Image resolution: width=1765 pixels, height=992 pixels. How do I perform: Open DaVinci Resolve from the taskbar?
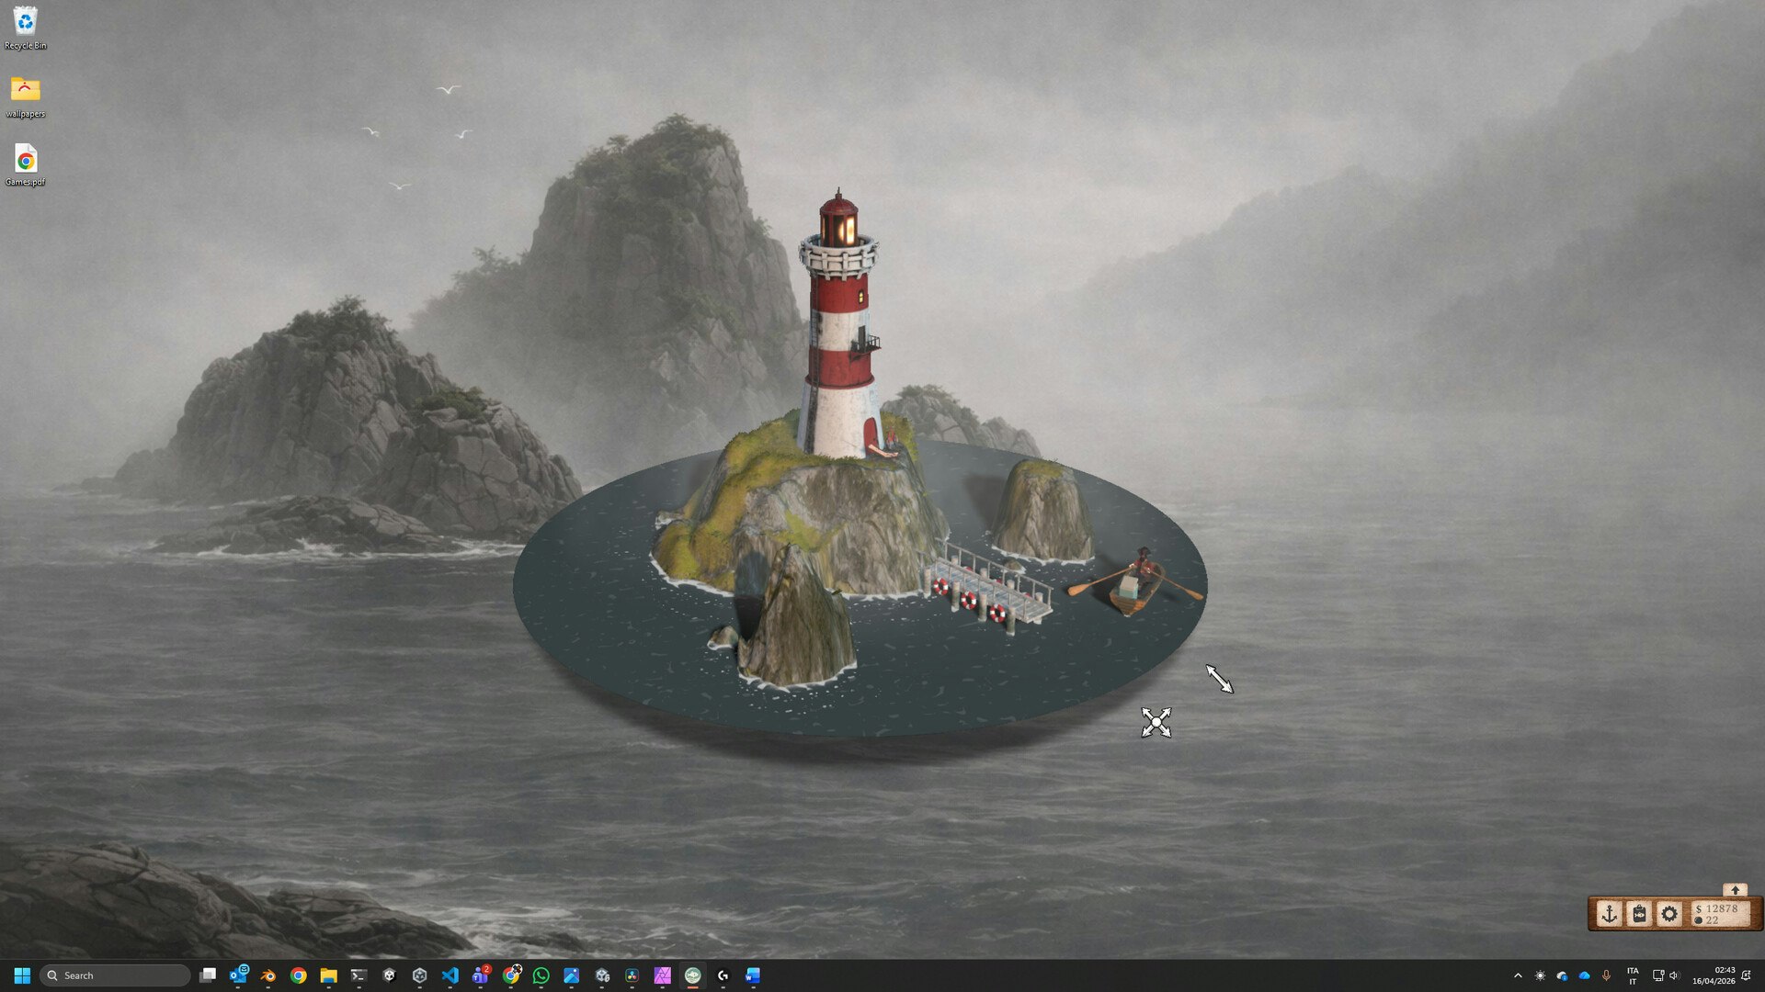632,975
